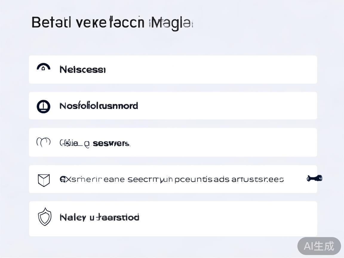Click the box-shaped icon beside Exsrherir
The image size is (344, 258).
tap(44, 180)
